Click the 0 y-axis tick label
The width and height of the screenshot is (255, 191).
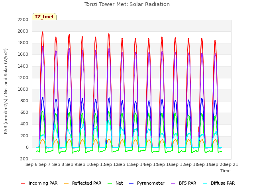click(27, 148)
